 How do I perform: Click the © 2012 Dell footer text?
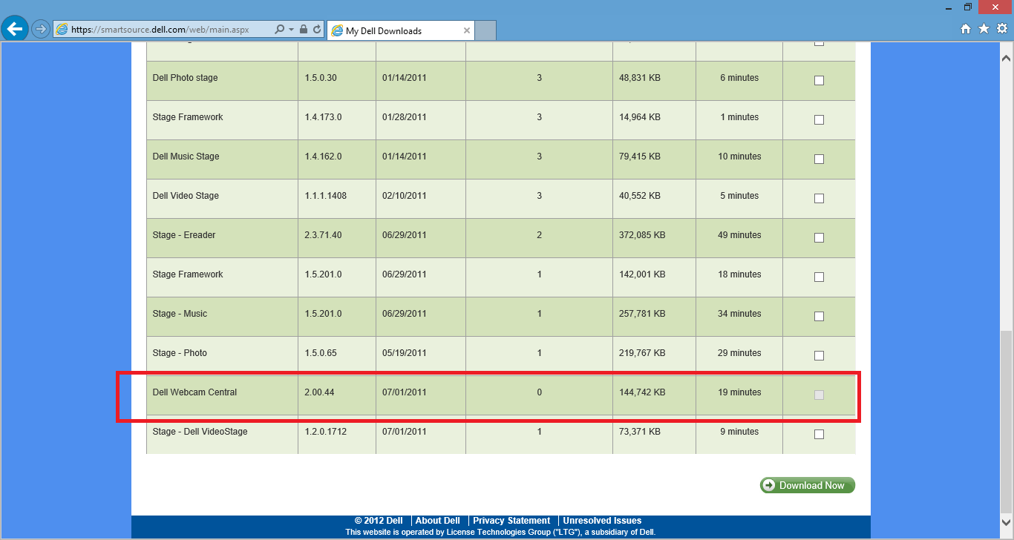click(379, 521)
